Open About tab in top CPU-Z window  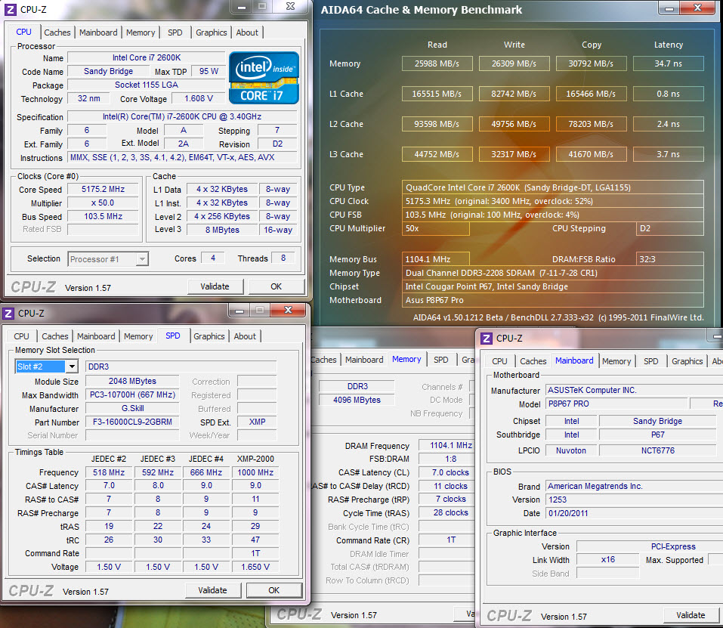247,32
